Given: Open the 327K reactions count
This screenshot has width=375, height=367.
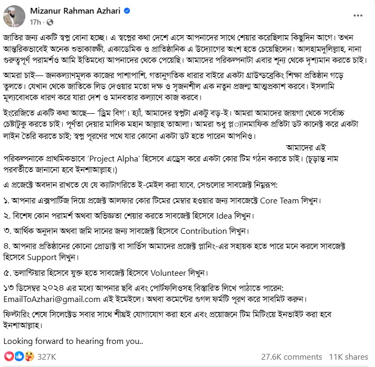Looking at the screenshot, I should point(47,357).
